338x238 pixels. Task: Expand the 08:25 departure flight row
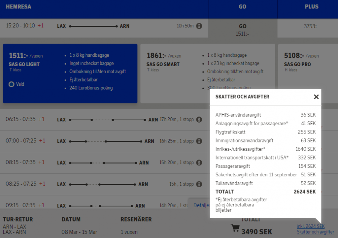point(94,184)
